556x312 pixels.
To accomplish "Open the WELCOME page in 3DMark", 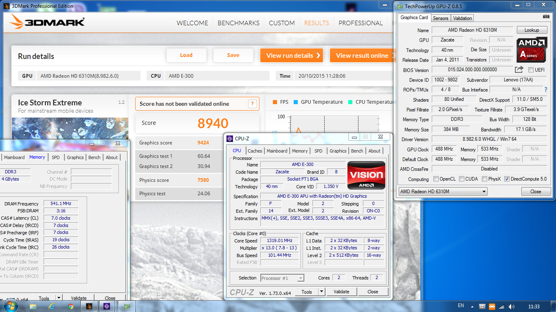I will [192, 23].
